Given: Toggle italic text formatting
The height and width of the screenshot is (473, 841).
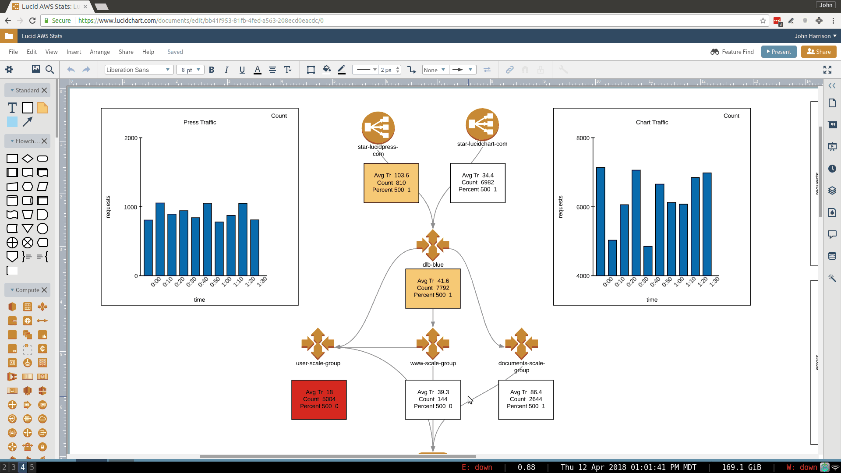Looking at the screenshot, I should [226, 70].
